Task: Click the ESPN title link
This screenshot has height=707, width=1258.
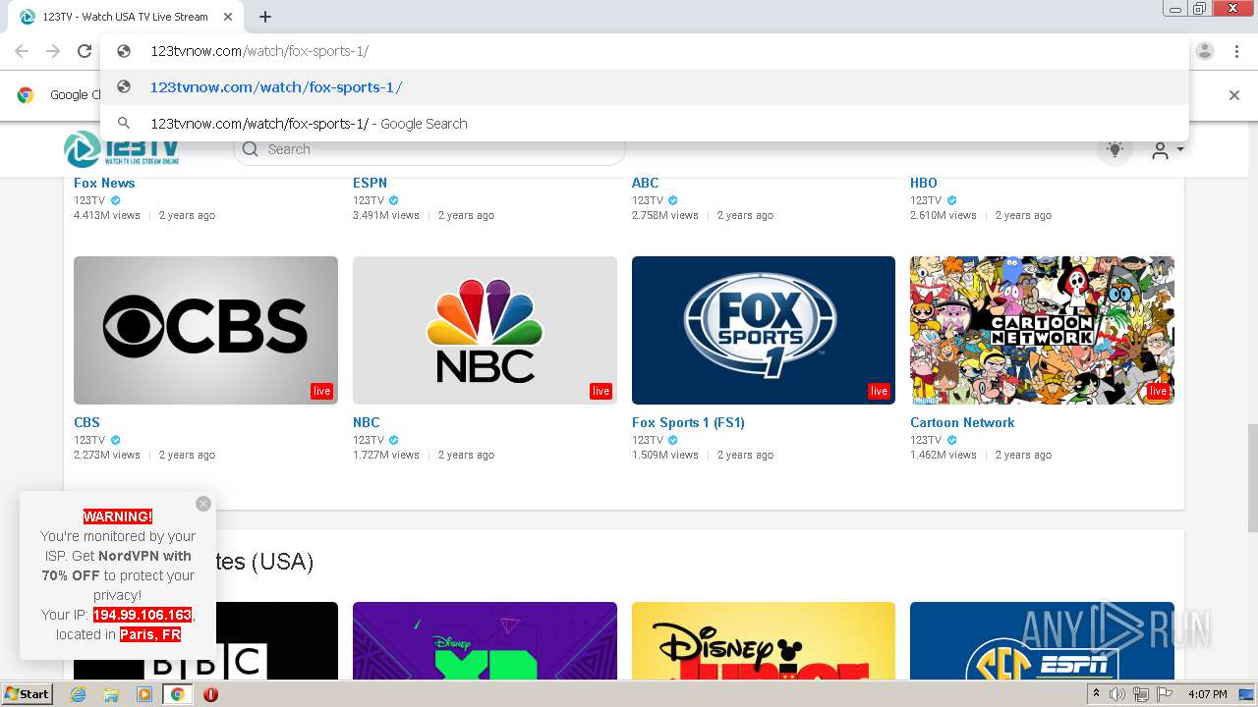Action: click(x=370, y=183)
